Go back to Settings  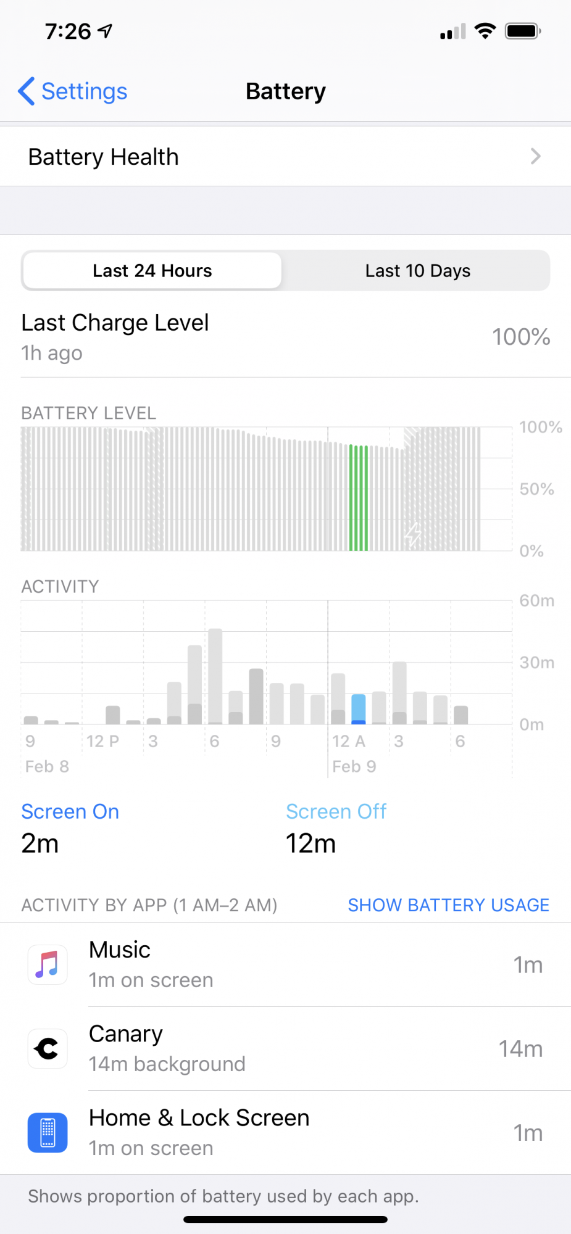pos(73,91)
